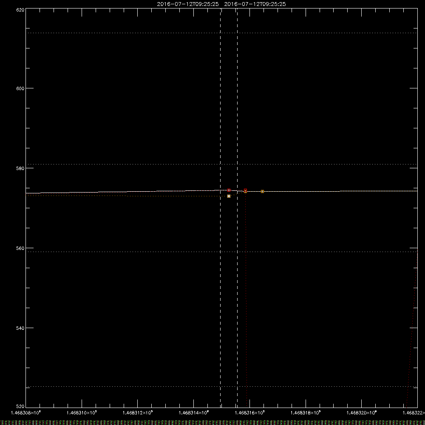Viewport: 425px width, 425px height.
Task: Pick the lone orange square marker farthest right
Action: 262,192
